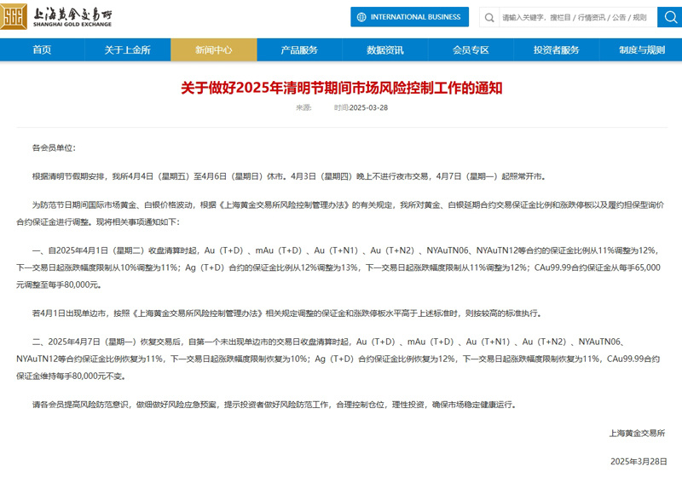The height and width of the screenshot is (477, 682).
Task: Click the paragraph starting 根据清明节假期安排
Action: tap(289, 176)
